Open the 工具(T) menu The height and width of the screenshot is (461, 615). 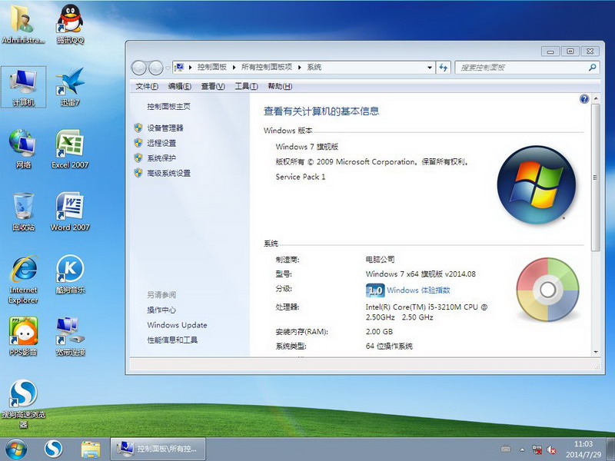246,86
